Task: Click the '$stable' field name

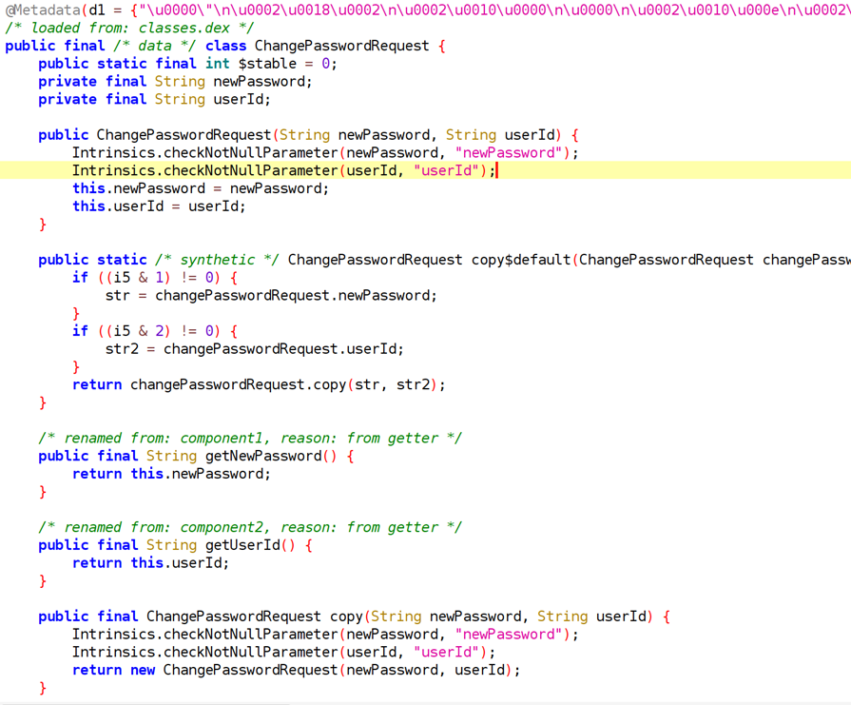Action: pos(267,64)
